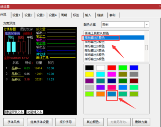Image resolution: width=161 pixels, height=127 pixels.
Task: Select the maroon color swatch
Action: pos(134,81)
